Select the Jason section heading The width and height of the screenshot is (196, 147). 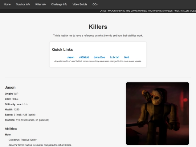coord(10,87)
